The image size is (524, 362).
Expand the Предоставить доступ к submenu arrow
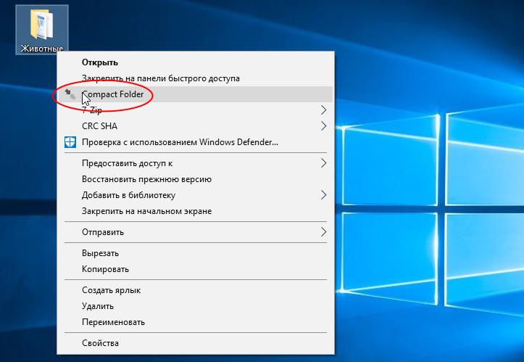point(323,163)
